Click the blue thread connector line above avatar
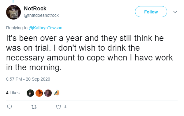Viewport: 184px width, 116px height. (13, 2)
